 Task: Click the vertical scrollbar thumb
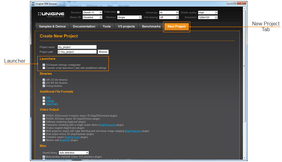pos(244,66)
